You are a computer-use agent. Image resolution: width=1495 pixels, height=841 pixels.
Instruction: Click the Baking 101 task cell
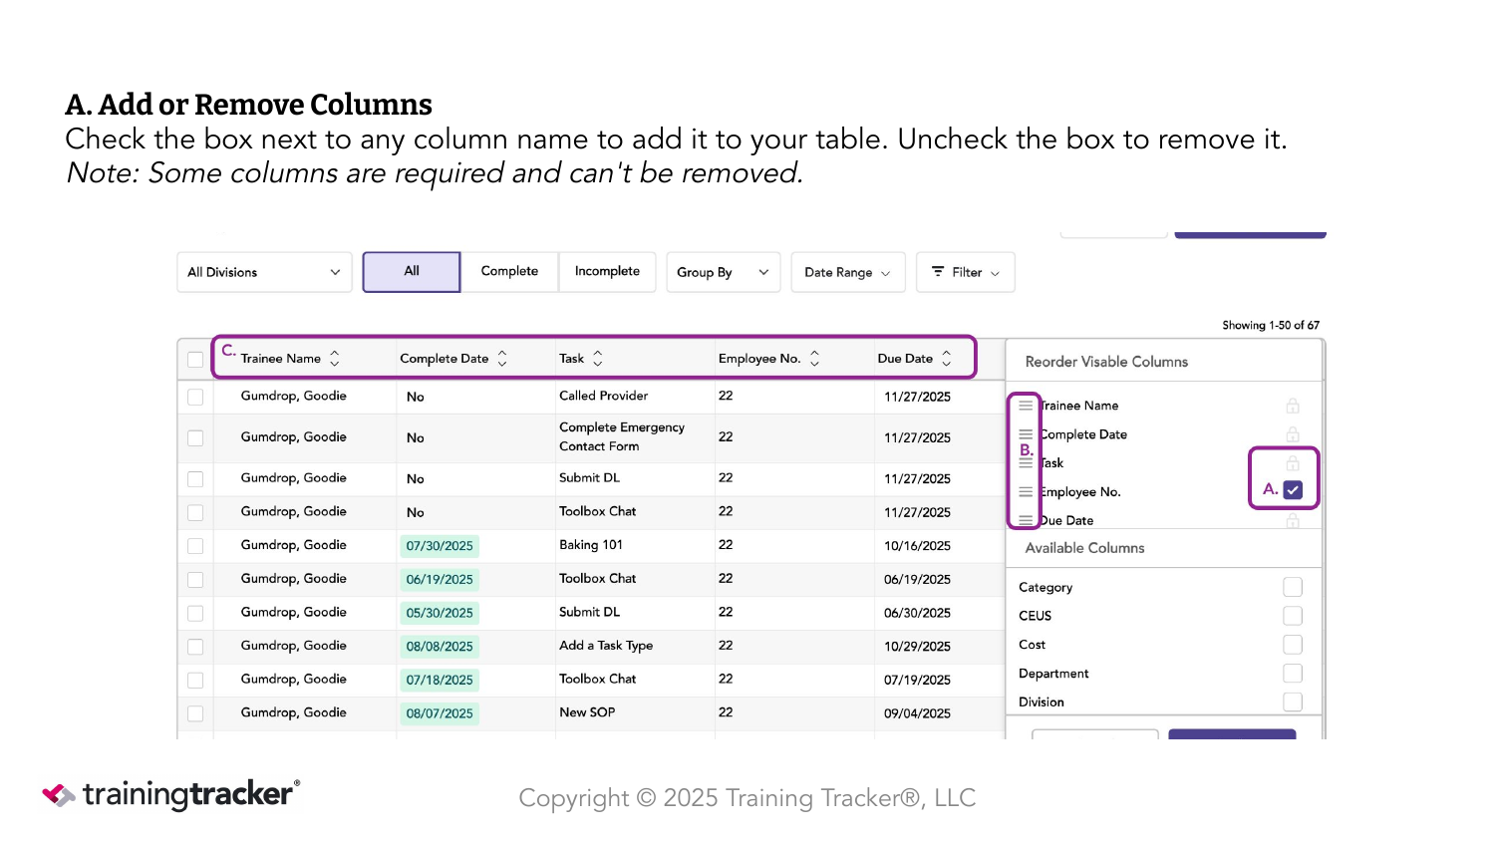(591, 545)
